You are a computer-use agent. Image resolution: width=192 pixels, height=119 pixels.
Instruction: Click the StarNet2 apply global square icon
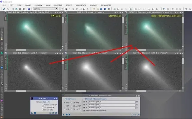click(35, 113)
